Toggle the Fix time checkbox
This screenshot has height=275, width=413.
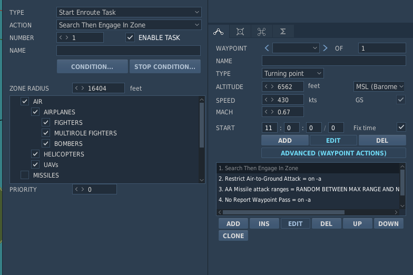coord(401,127)
